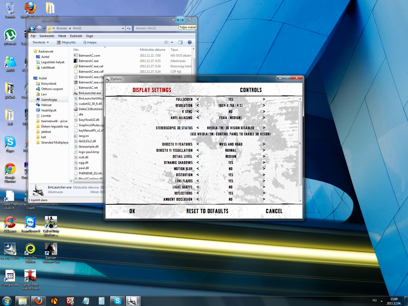Viewport: 408px width, 306px height.
Task: Open the Nézet menu
Action: pyautogui.click(x=62, y=36)
